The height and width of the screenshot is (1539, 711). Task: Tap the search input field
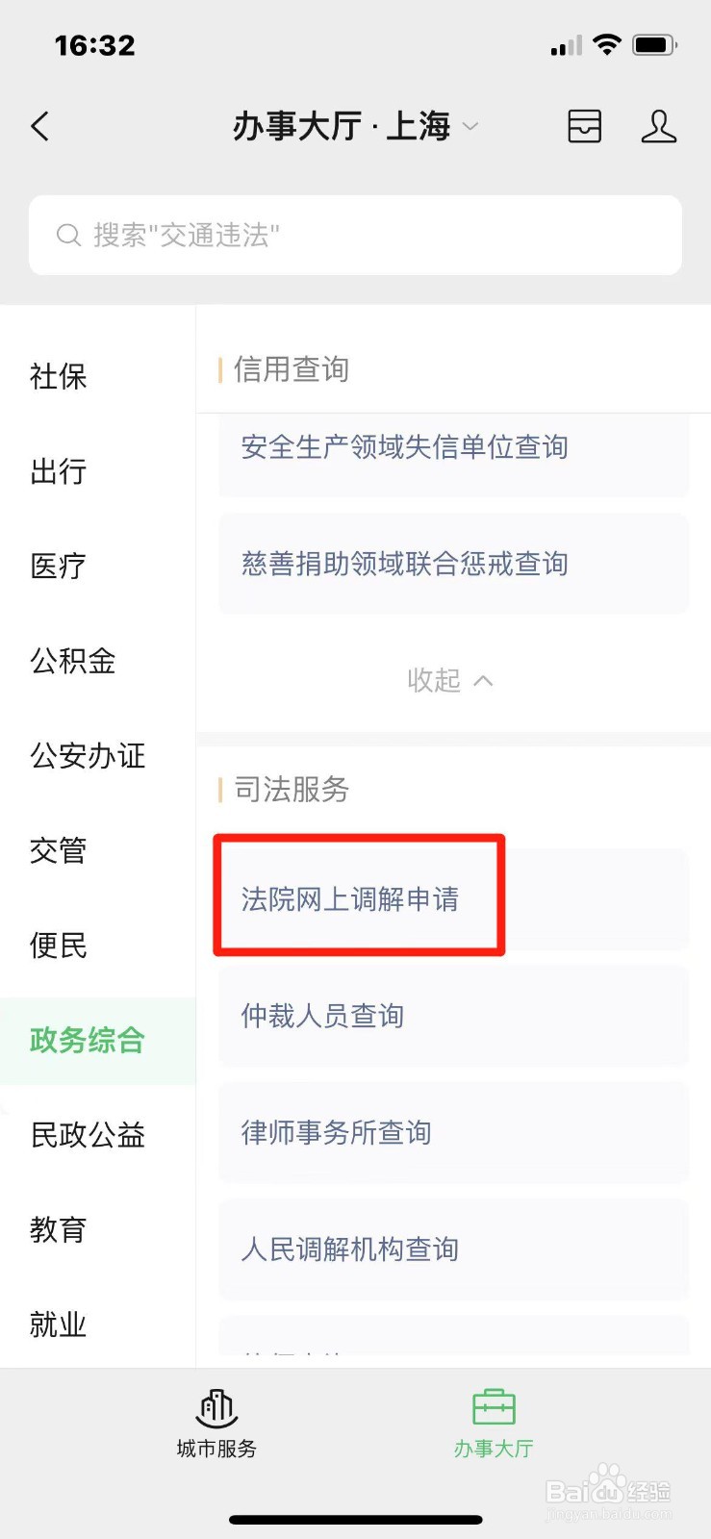point(355,235)
